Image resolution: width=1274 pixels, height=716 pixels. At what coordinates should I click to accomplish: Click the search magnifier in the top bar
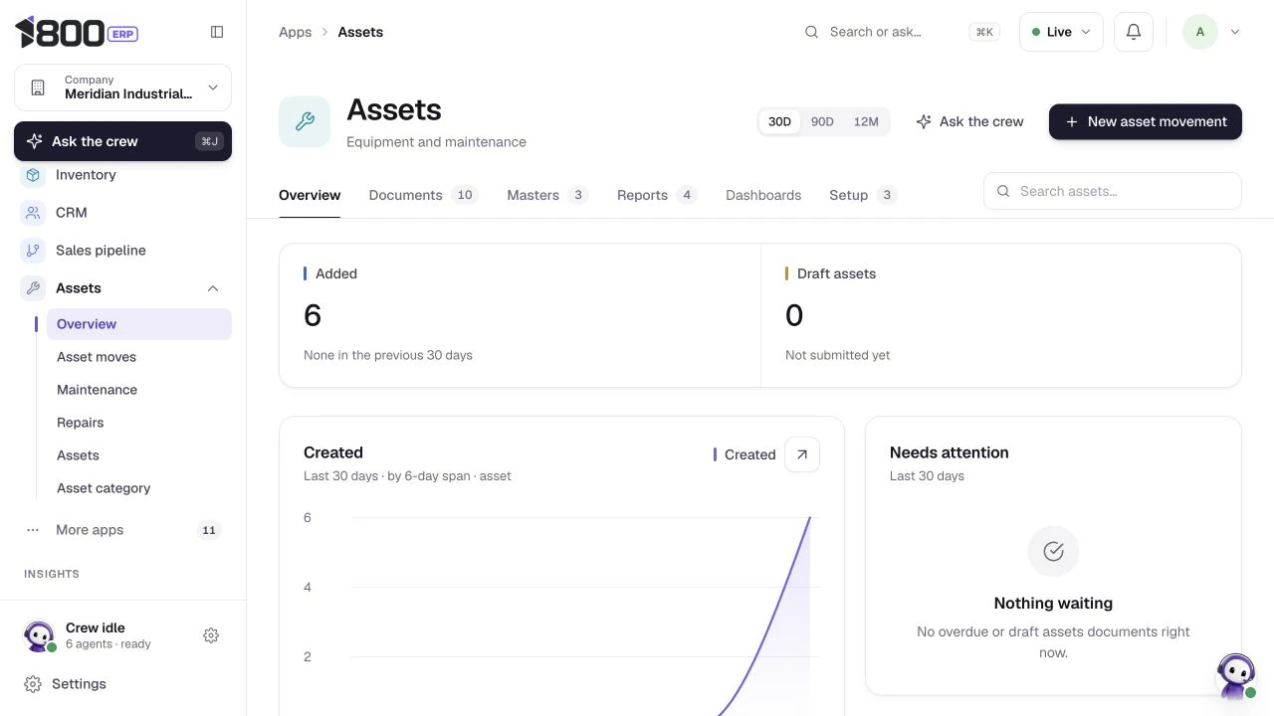pyautogui.click(x=812, y=32)
